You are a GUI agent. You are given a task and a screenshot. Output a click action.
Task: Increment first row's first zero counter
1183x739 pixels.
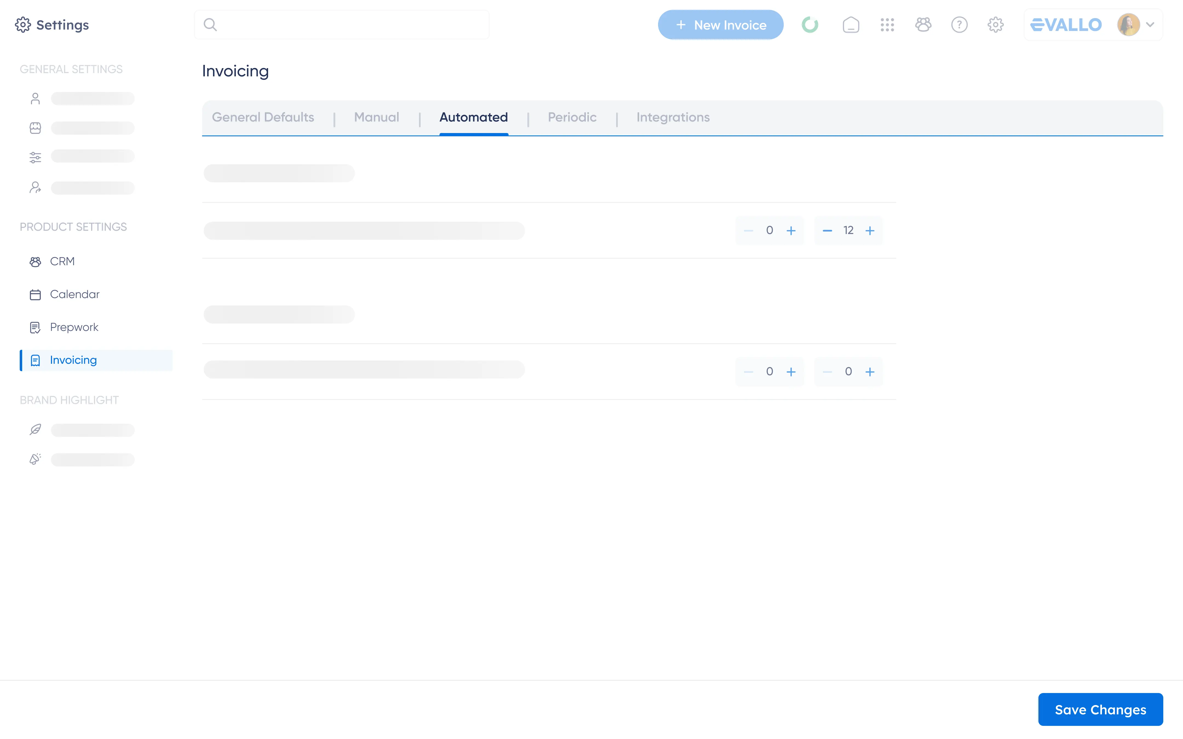pyautogui.click(x=791, y=230)
